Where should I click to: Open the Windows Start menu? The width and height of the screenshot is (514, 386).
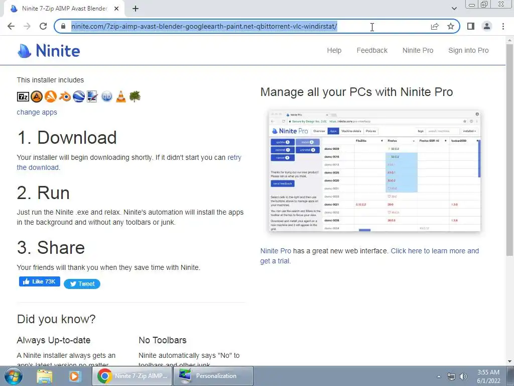[13, 376]
